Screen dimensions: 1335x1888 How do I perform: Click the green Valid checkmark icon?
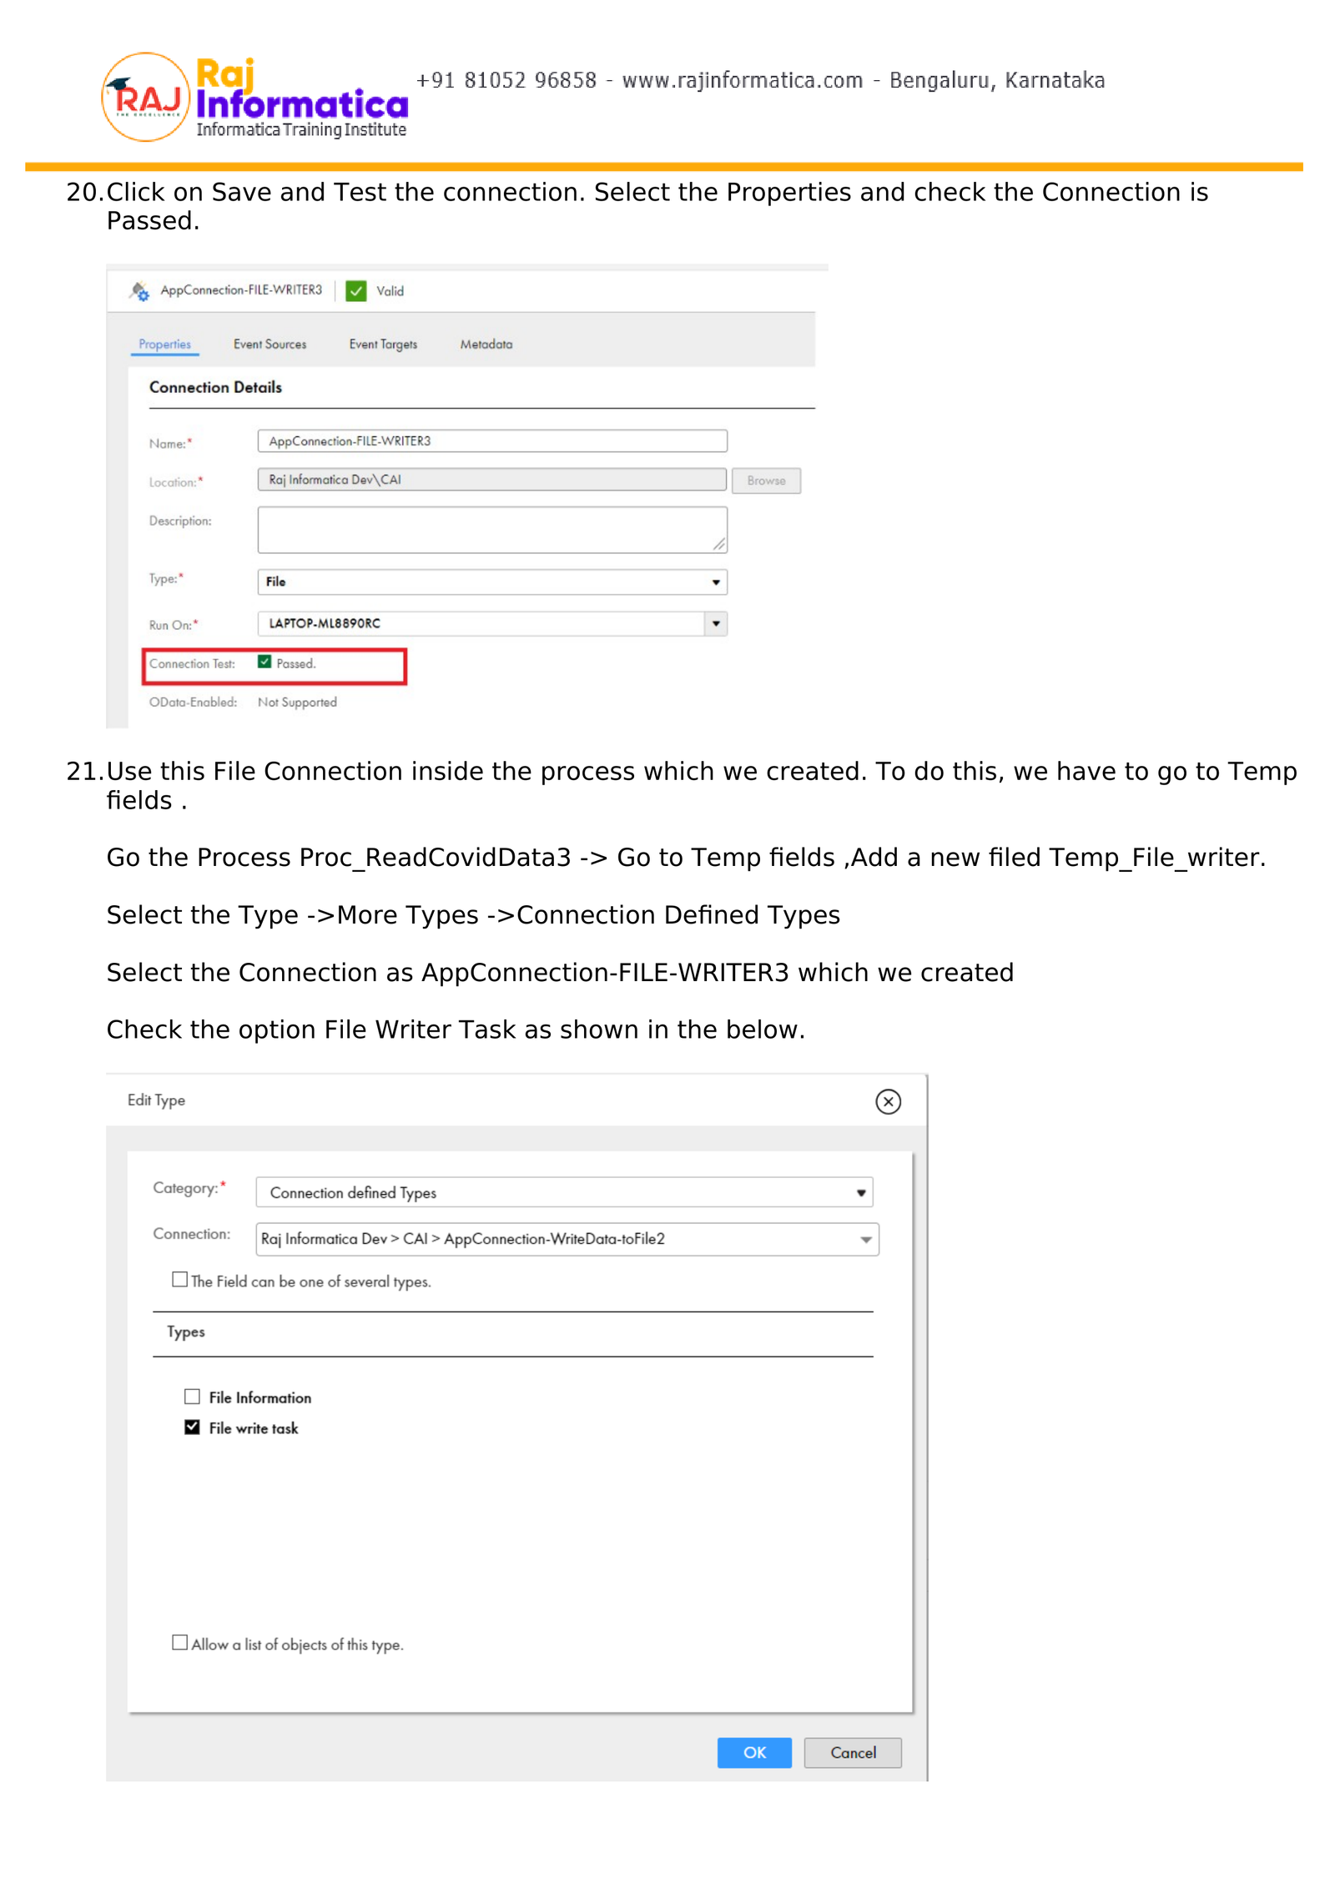point(356,291)
